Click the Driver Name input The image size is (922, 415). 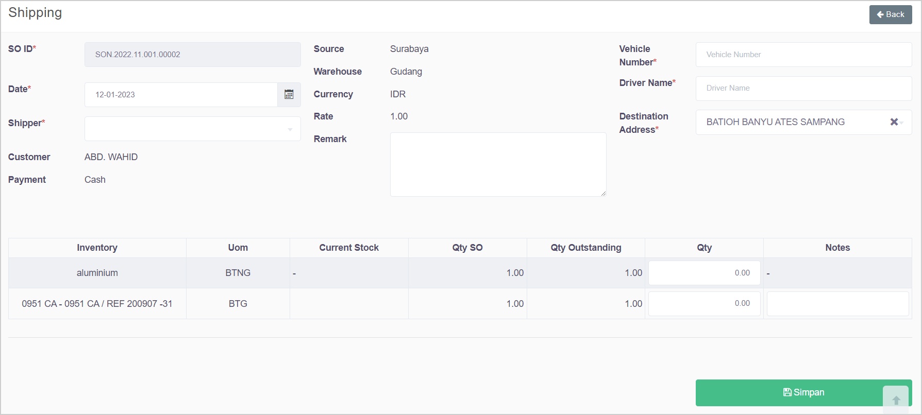(803, 88)
